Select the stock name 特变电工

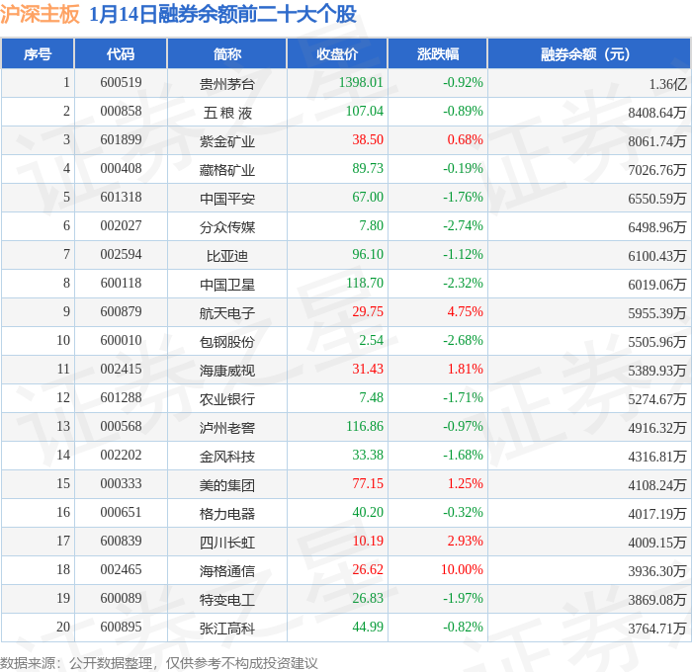point(226,600)
